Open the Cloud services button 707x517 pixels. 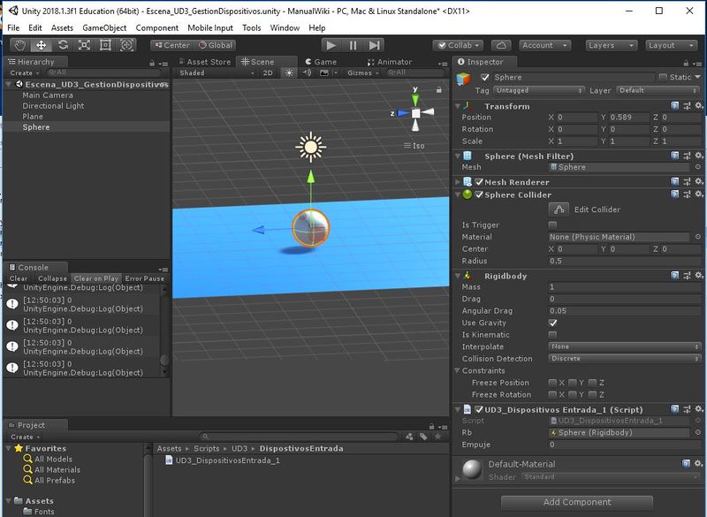pos(501,46)
